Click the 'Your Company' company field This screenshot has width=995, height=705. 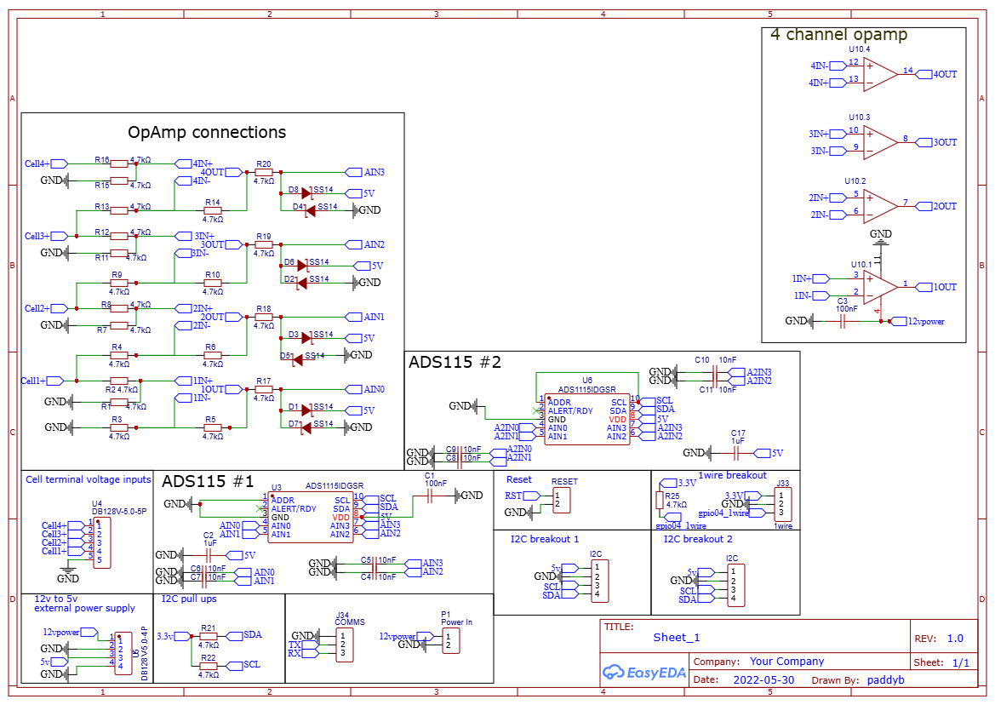click(786, 662)
